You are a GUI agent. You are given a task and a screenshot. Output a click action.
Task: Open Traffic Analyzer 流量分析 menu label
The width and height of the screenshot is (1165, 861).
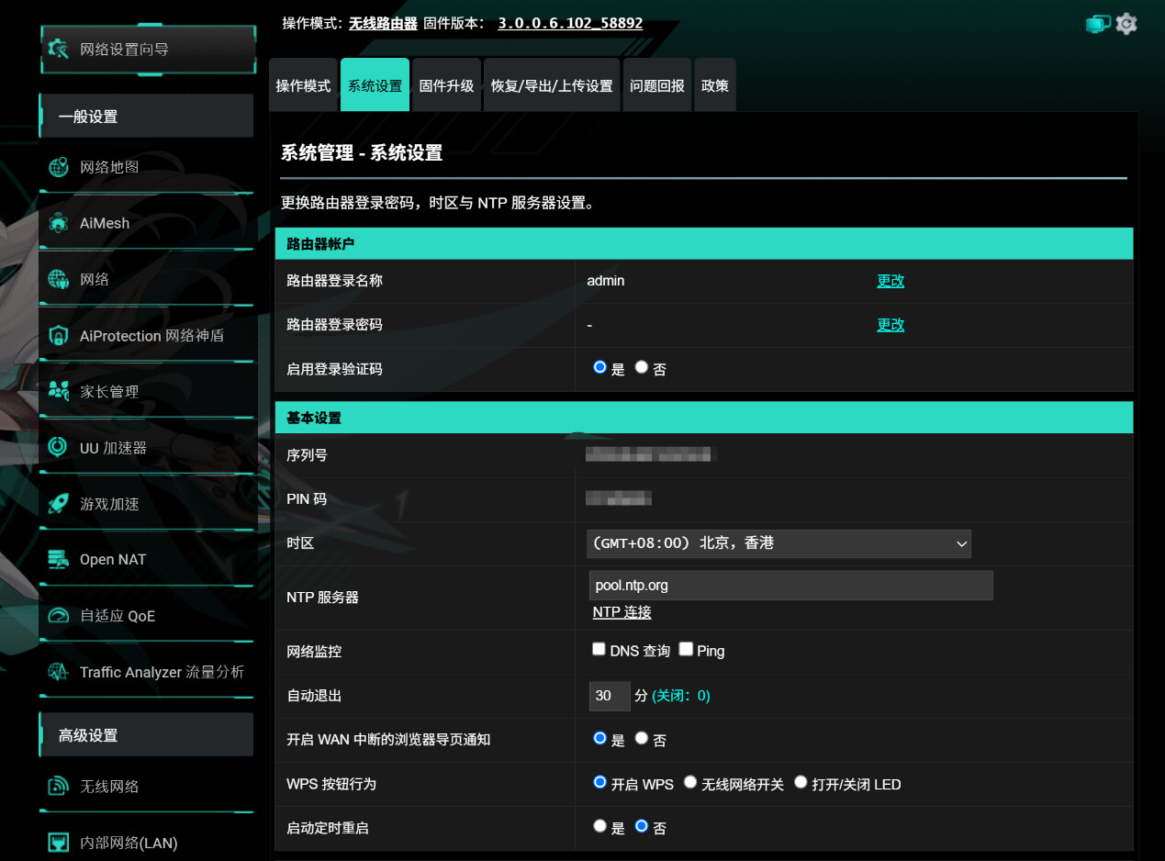tap(162, 672)
